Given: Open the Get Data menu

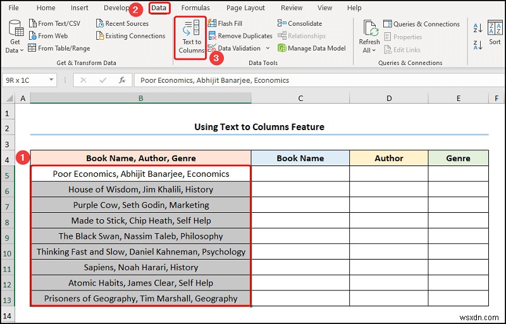Looking at the screenshot, I should (15, 36).
